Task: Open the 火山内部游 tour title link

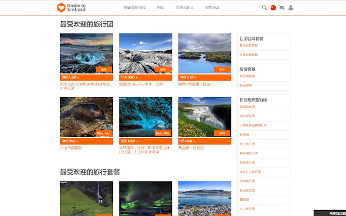Action: pyautogui.click(x=71, y=147)
